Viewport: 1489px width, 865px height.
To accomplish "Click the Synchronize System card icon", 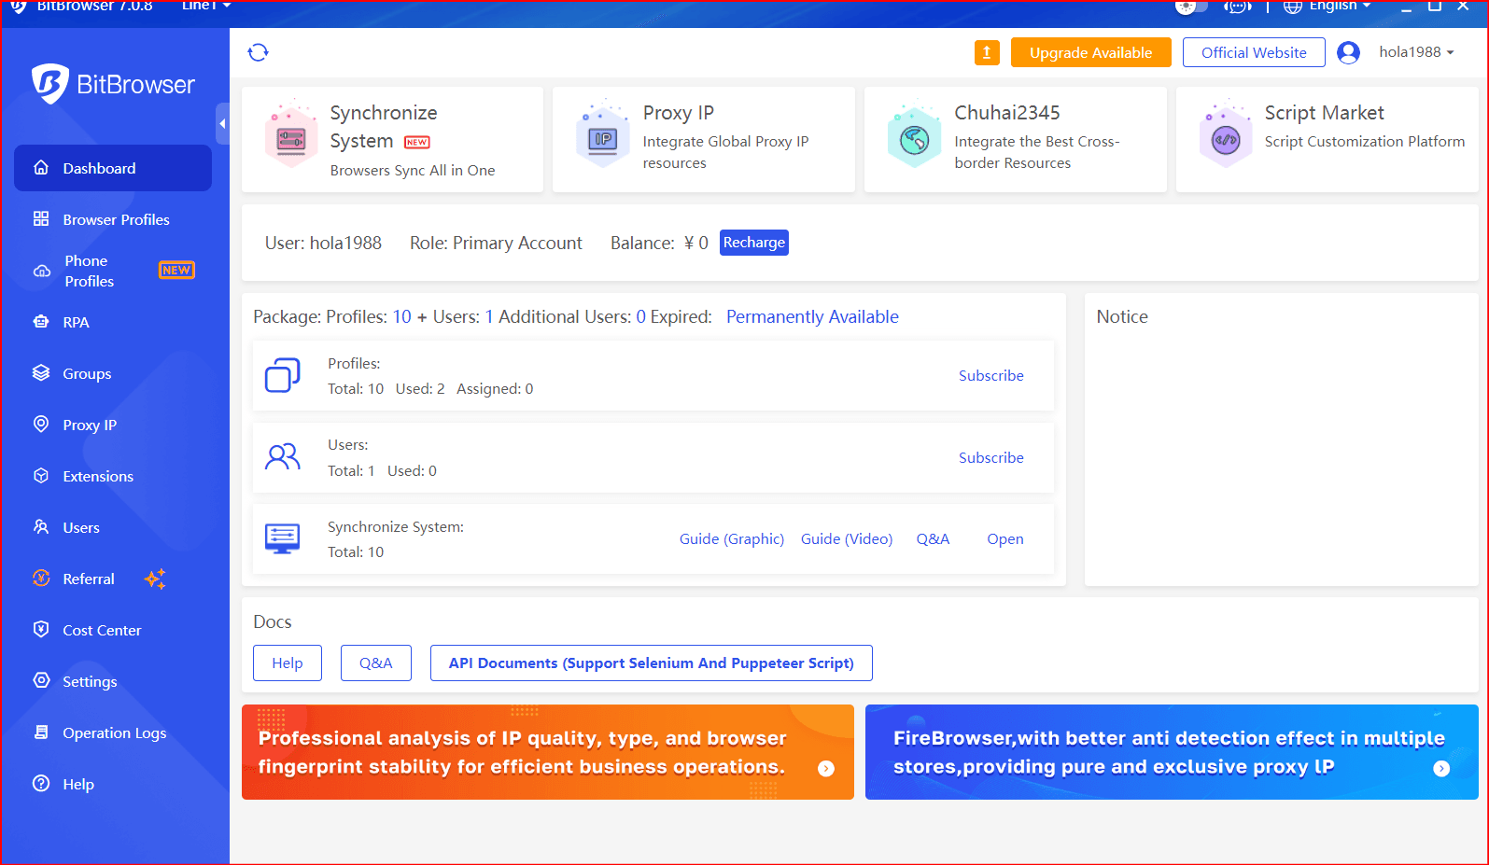I will tap(291, 140).
